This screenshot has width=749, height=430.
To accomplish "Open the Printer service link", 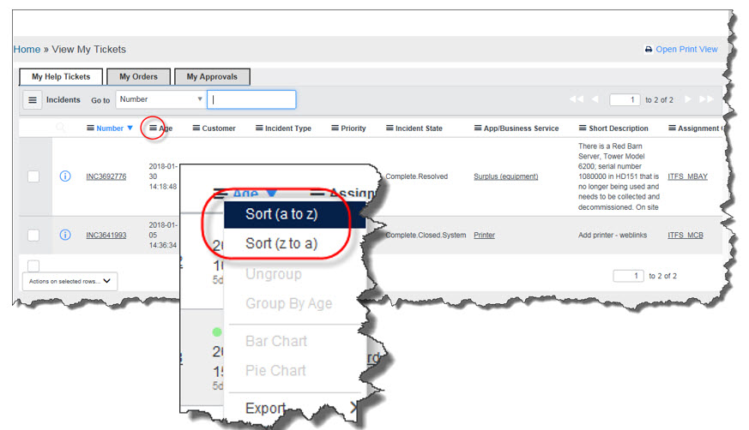I will click(x=485, y=235).
